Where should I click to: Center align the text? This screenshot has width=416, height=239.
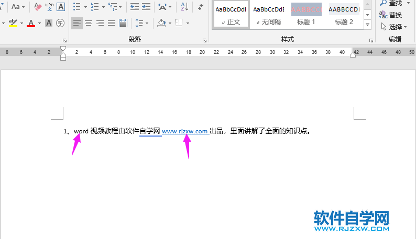point(89,23)
